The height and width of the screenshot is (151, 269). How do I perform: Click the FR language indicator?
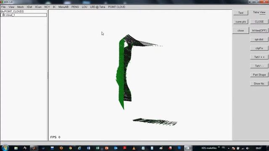click(223, 148)
